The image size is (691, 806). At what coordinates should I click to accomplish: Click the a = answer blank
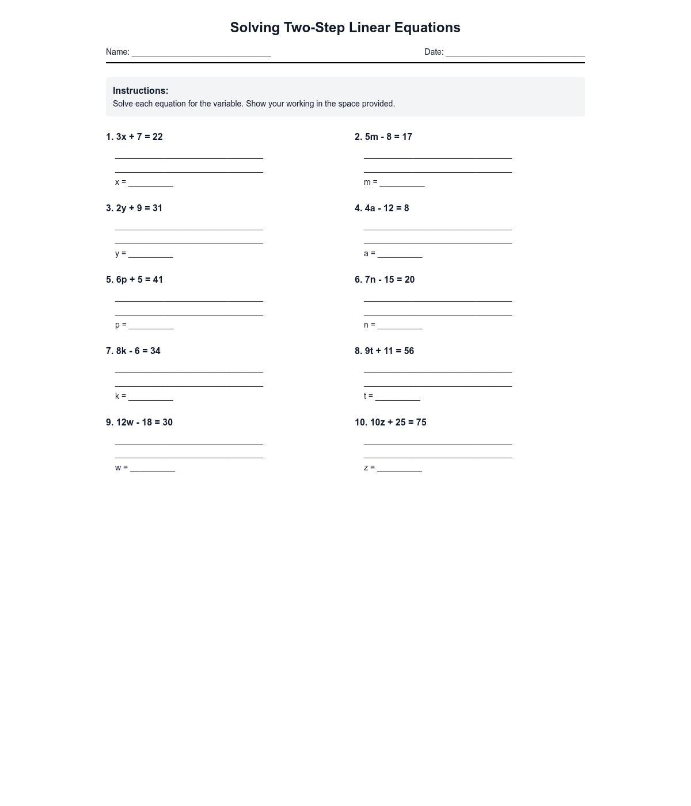[400, 253]
